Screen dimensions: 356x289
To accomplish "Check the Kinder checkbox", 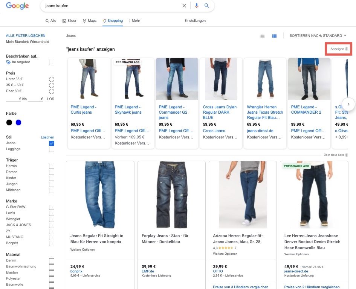I will tap(52, 178).
